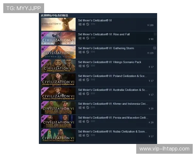Click Apple icon in Rise and Fall row
Viewport: 196px width, 157px height.
84,38
